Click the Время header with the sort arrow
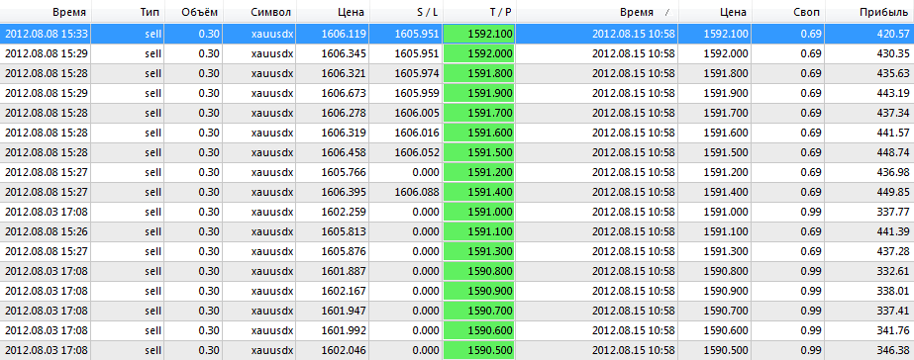Screen dimensions: 914x360 [597, 12]
